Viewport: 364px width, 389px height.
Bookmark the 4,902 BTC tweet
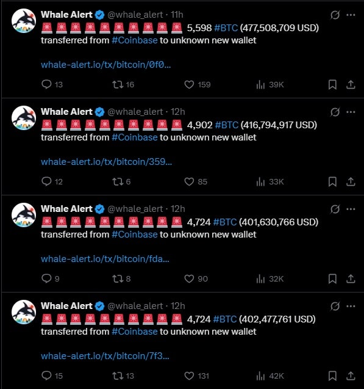332,181
